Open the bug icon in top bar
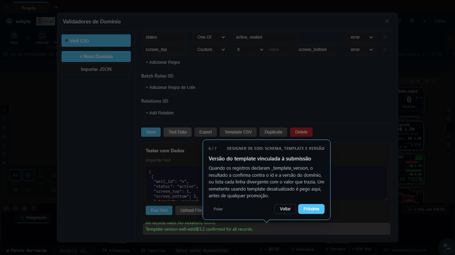Image resolution: width=455 pixels, height=255 pixels. pyautogui.click(x=412, y=21)
